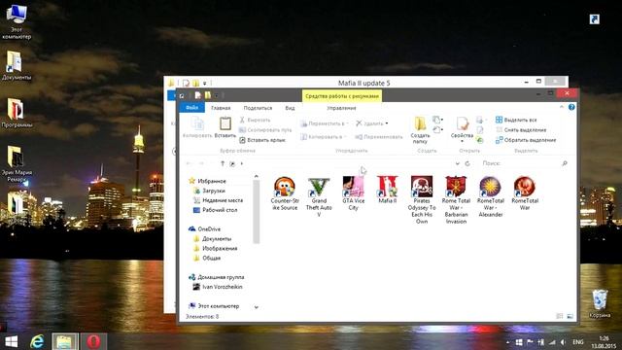Select RomeTotal War Alexander shortcut
Screen dimensions: 622x350
490,196
